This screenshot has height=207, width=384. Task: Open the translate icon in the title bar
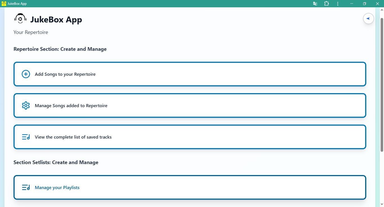pos(315,4)
